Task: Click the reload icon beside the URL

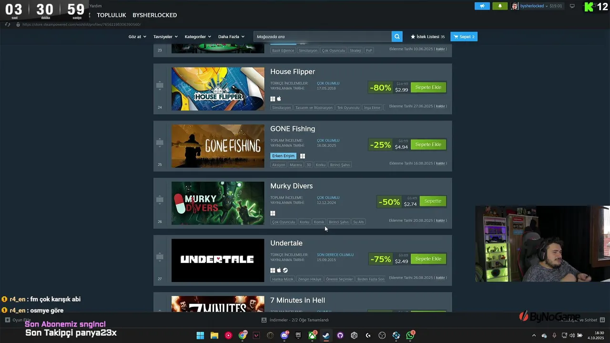Action: [x=8, y=24]
